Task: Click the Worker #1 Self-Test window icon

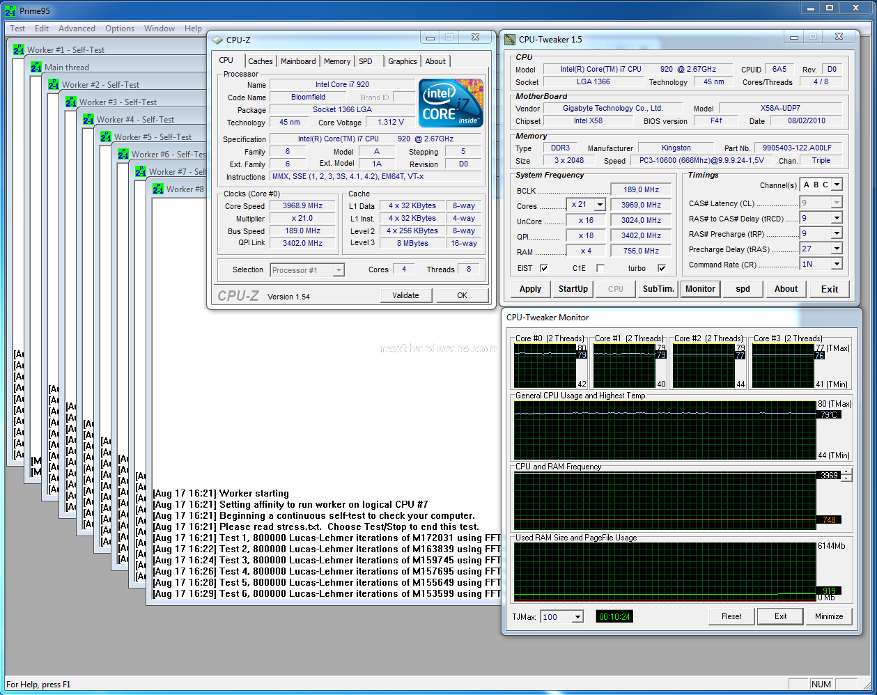Action: 19,49
